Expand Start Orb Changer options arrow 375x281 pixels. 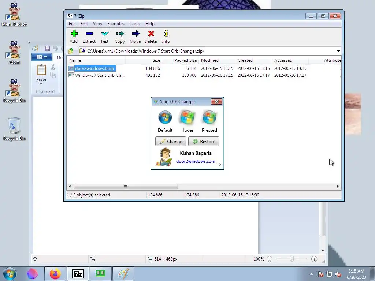click(220, 165)
